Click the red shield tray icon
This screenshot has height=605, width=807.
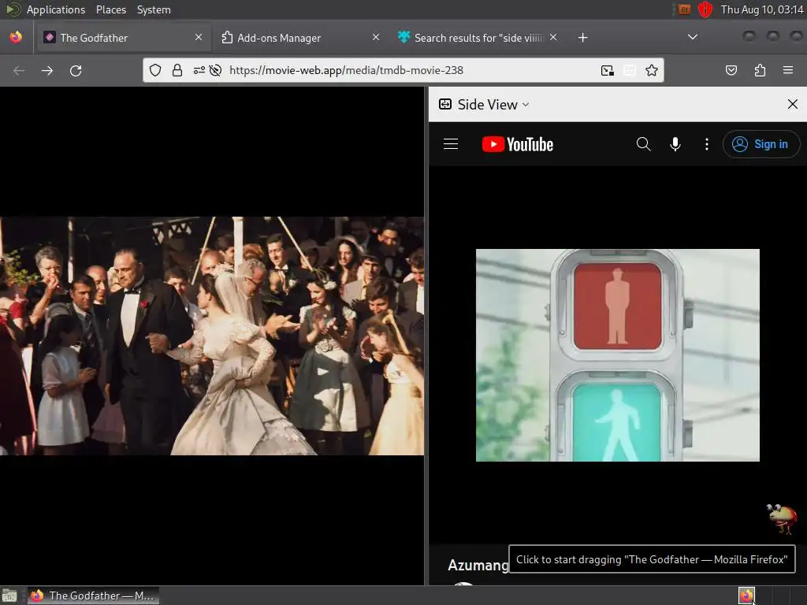tap(705, 9)
